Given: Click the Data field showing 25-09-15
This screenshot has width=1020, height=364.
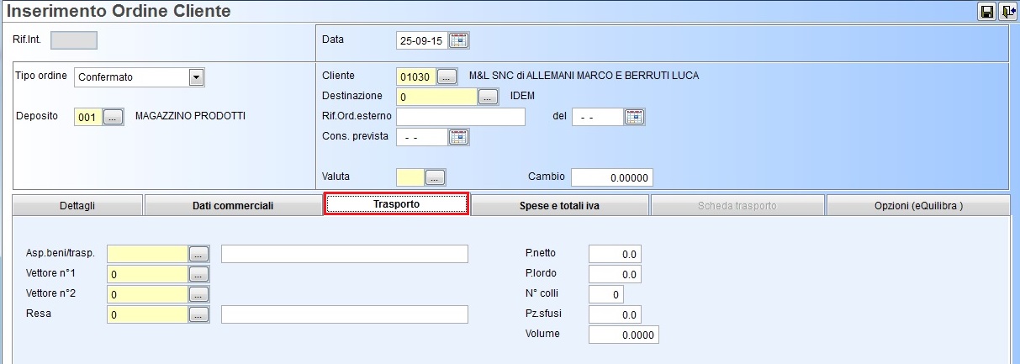Looking at the screenshot, I should 422,40.
